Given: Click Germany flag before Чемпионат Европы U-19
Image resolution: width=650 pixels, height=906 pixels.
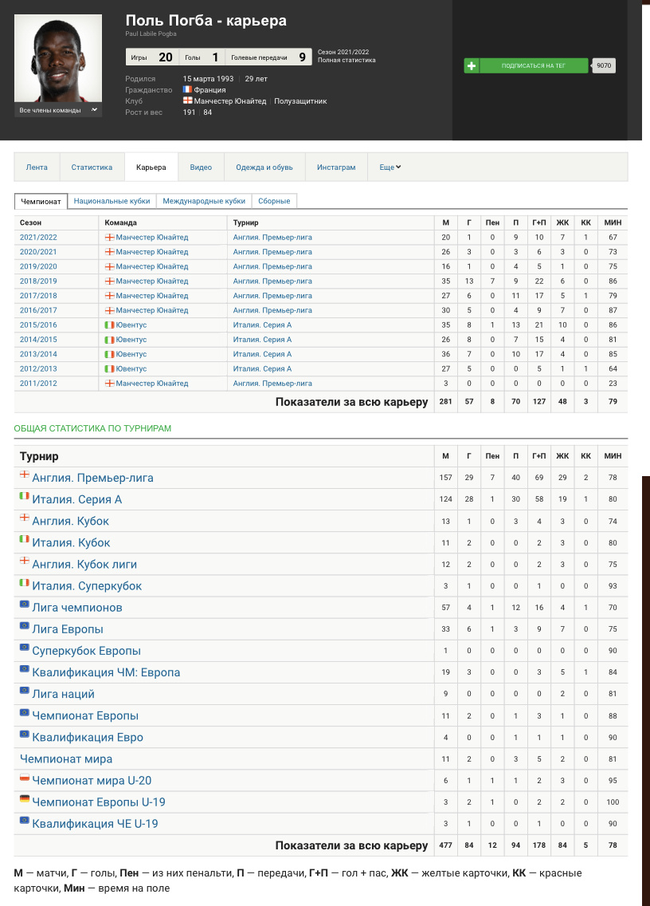Looking at the screenshot, I should (x=24, y=798).
